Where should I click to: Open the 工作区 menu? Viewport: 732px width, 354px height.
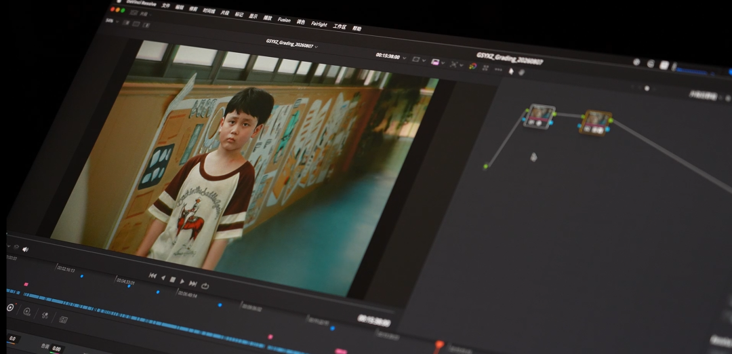click(x=340, y=26)
